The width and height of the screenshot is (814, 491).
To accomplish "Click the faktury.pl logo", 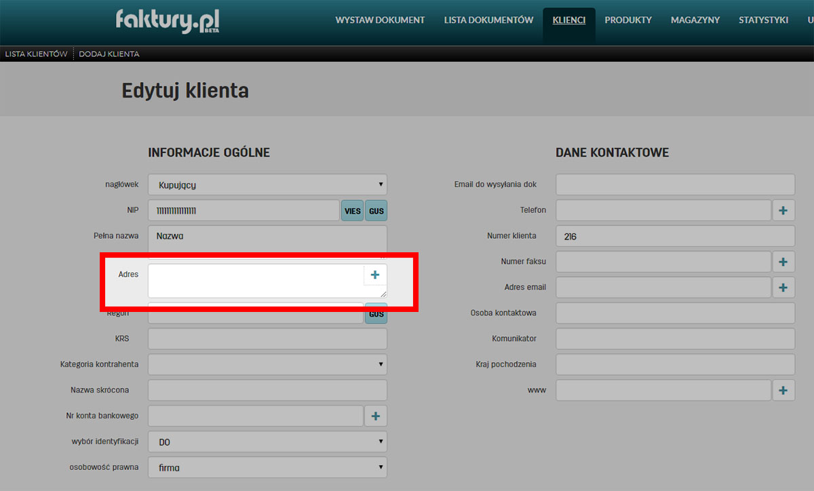I will pos(167,21).
